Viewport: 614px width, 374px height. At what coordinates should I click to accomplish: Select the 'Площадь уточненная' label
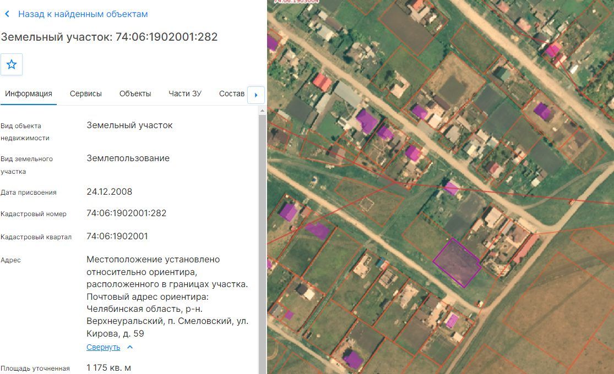tap(35, 369)
